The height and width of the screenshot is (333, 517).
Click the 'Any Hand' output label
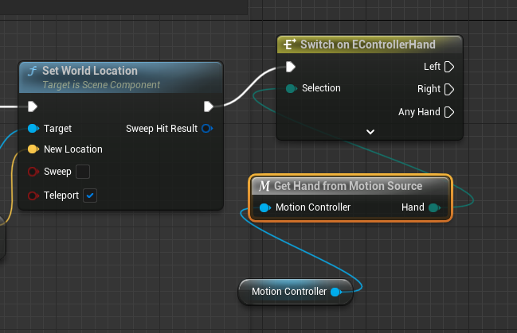[x=419, y=112]
